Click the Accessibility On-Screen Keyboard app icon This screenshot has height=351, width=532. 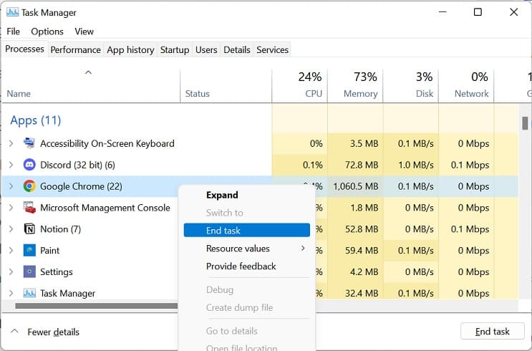point(29,143)
